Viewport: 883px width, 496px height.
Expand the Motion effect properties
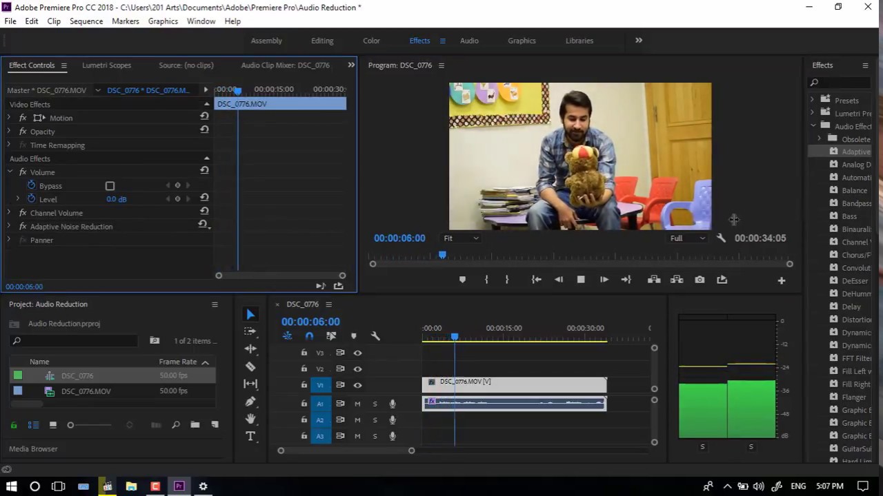pos(9,118)
